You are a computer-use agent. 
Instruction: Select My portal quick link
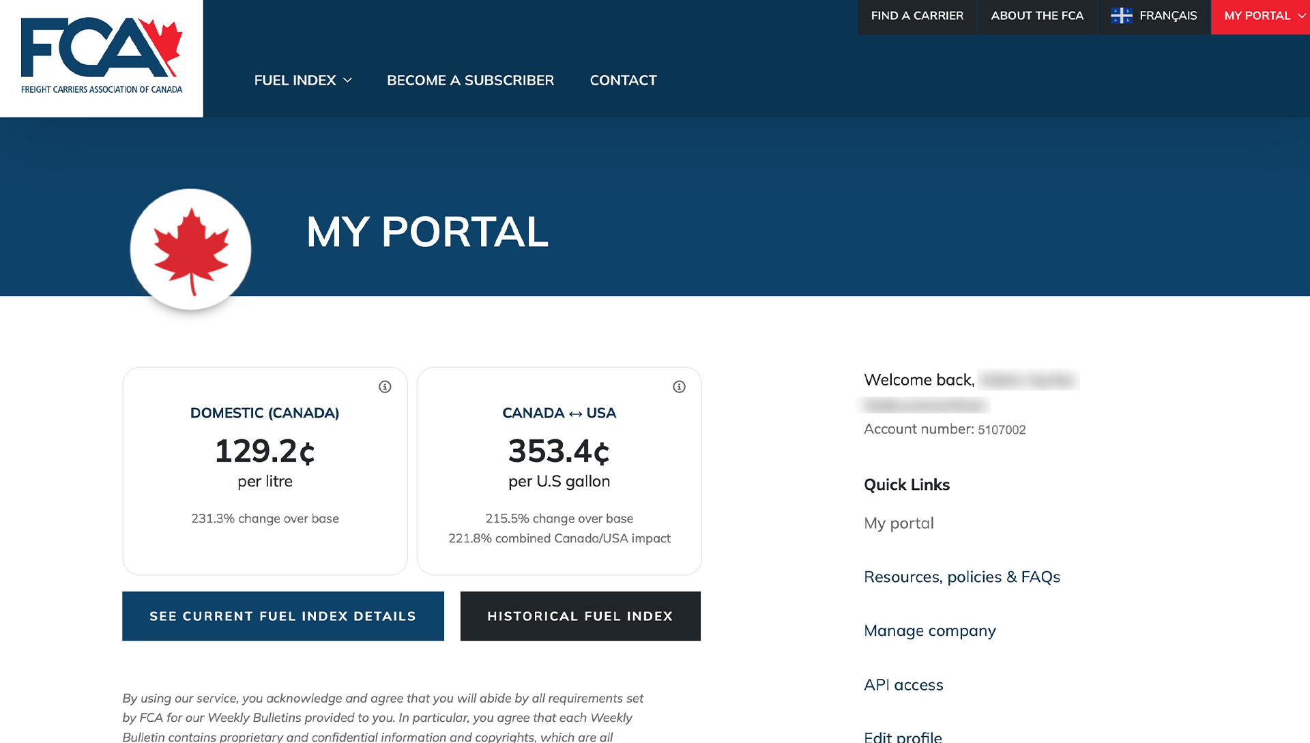(x=899, y=523)
